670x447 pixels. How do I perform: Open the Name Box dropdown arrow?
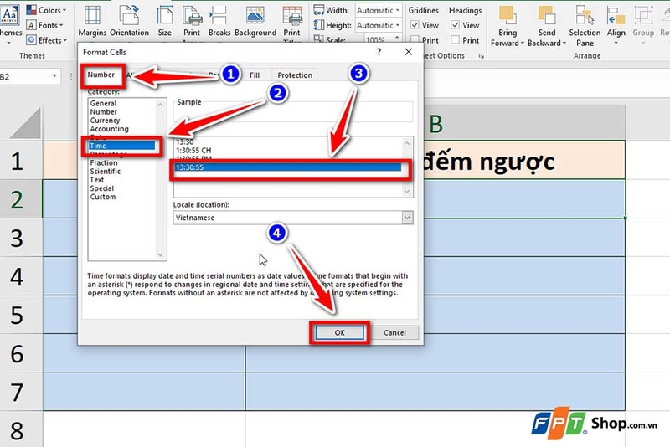pos(54,76)
